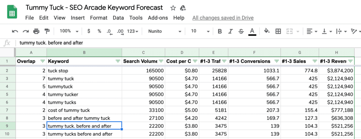The height and width of the screenshot is (139, 361).
Task: Print the spreadsheet
Action: pyautogui.click(x=36, y=31)
